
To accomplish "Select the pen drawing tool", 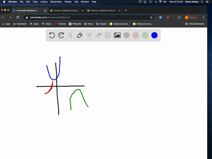I will tap(79, 35).
